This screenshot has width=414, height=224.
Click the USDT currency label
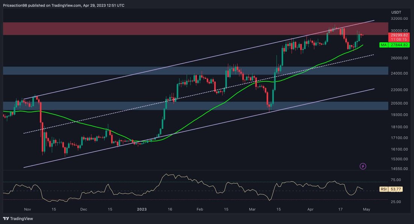click(396, 12)
